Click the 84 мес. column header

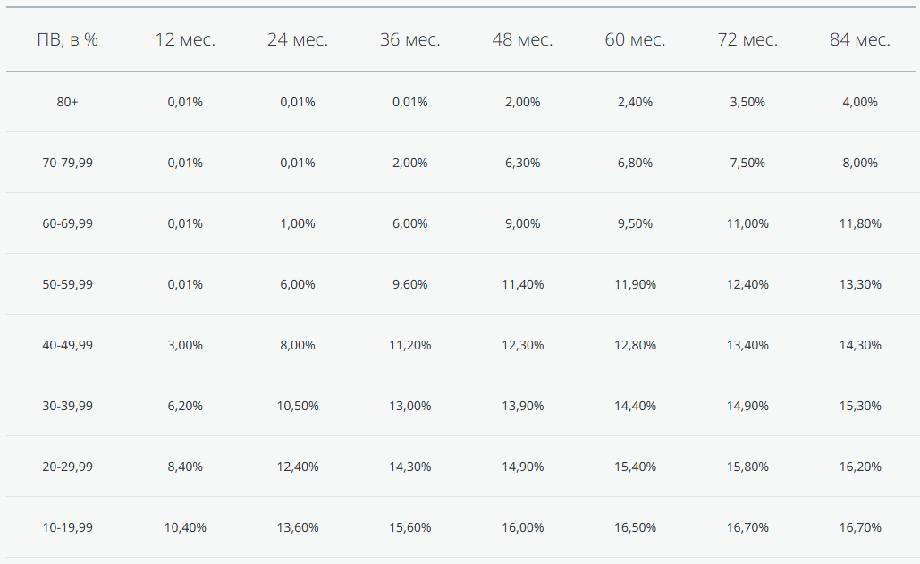tap(860, 40)
